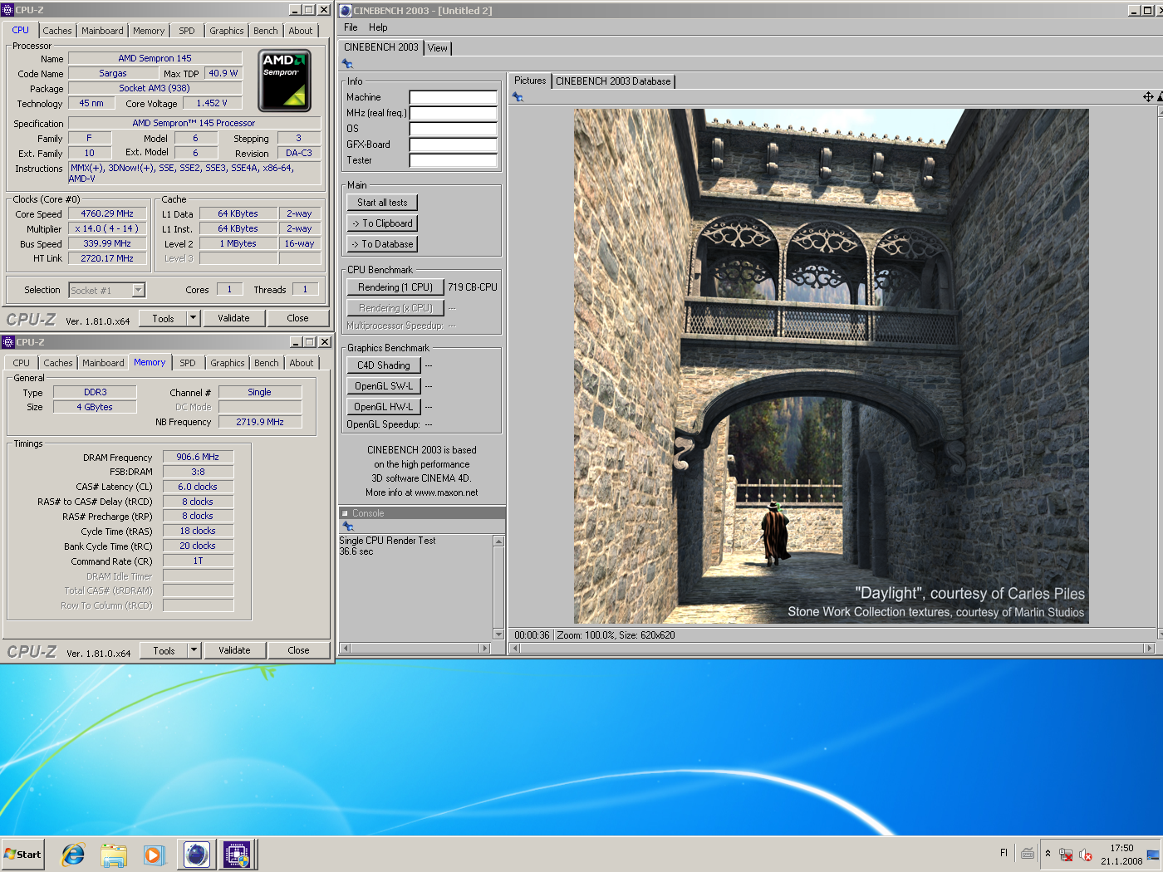Image resolution: width=1163 pixels, height=872 pixels.
Task: Click the Console scrollbar up arrow
Action: pyautogui.click(x=498, y=541)
